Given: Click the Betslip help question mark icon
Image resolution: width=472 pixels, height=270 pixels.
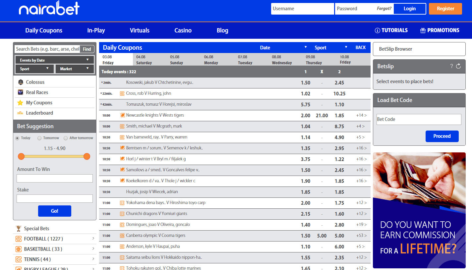Looking at the screenshot, I should pyautogui.click(x=451, y=66).
